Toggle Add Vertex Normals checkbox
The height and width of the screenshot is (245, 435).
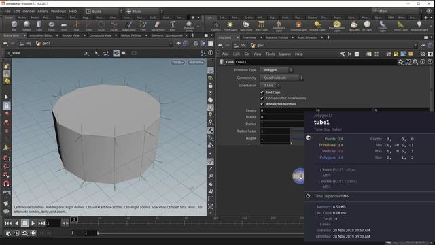point(262,104)
